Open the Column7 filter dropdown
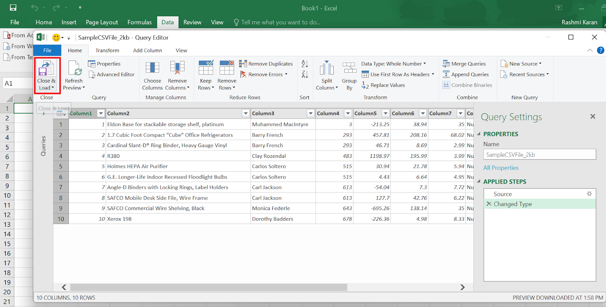606x307 pixels. click(461, 113)
